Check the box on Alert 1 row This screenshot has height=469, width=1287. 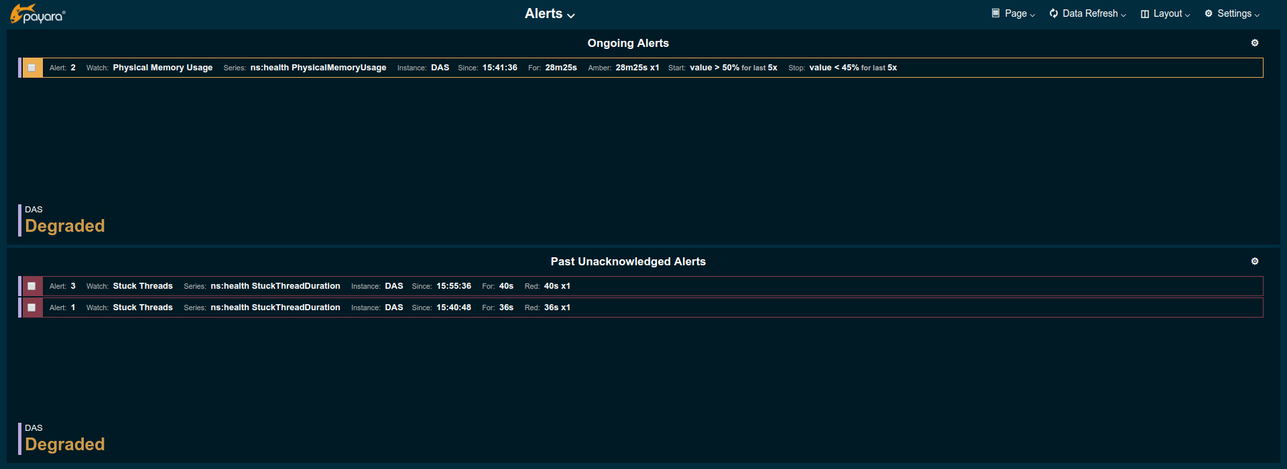(32, 308)
